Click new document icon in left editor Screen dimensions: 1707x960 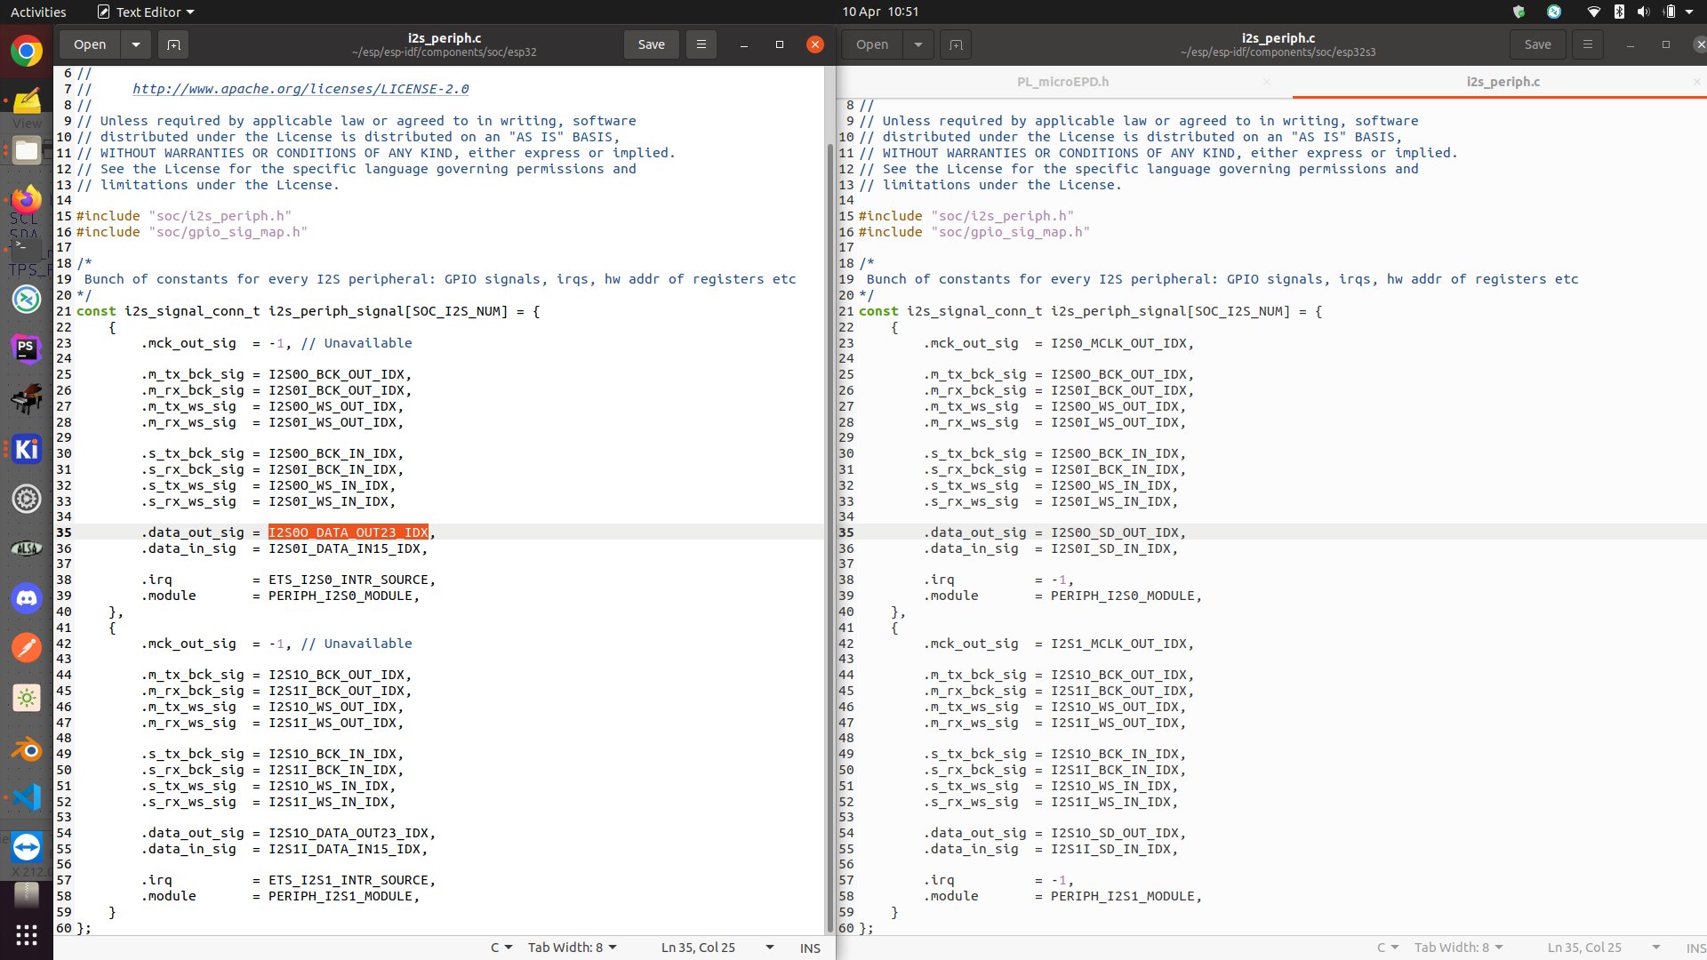tap(173, 44)
